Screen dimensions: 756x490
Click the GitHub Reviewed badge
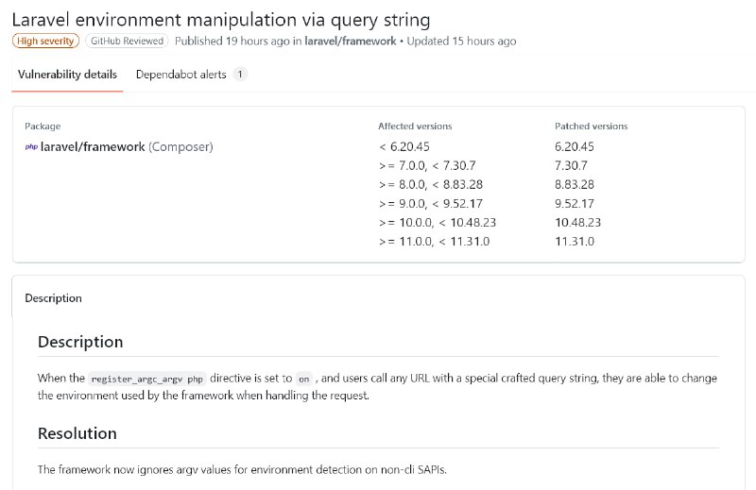127,41
